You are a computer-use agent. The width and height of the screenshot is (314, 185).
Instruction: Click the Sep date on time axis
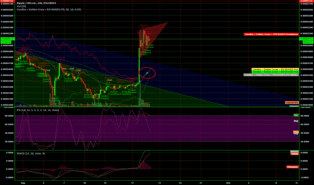23,183
